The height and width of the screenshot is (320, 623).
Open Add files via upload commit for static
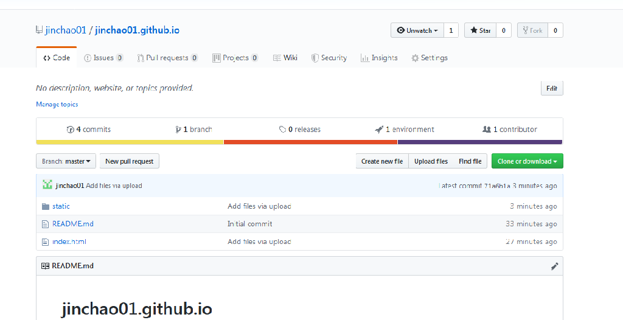tap(259, 206)
